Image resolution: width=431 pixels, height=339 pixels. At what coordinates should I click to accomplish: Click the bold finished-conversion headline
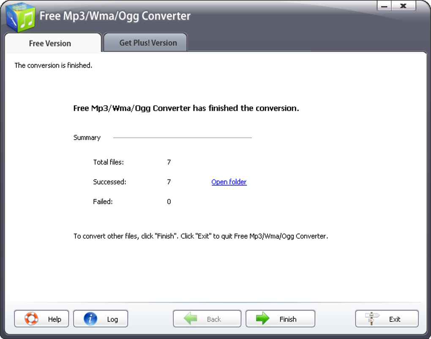point(186,108)
